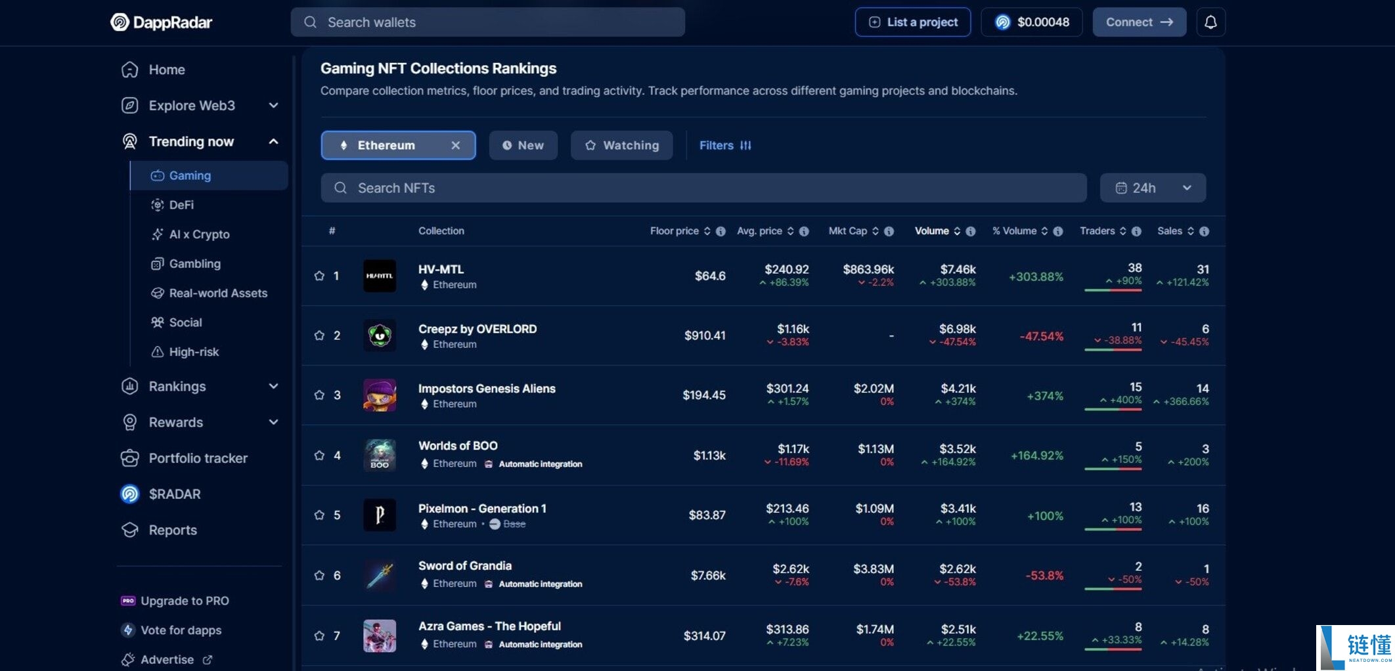Image resolution: width=1395 pixels, height=671 pixels.
Task: Click the Connect wallet button
Action: [1139, 22]
